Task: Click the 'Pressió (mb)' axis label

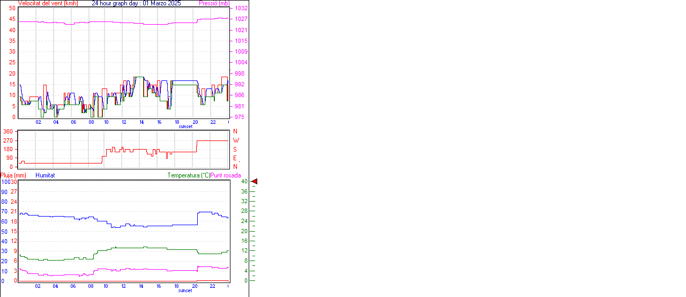Action: pyautogui.click(x=214, y=3)
